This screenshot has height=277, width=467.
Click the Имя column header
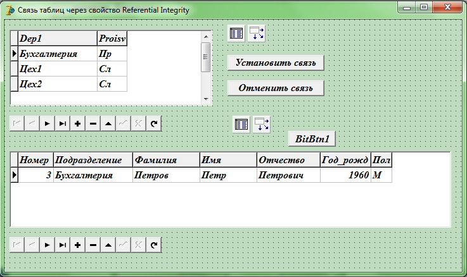(x=229, y=160)
